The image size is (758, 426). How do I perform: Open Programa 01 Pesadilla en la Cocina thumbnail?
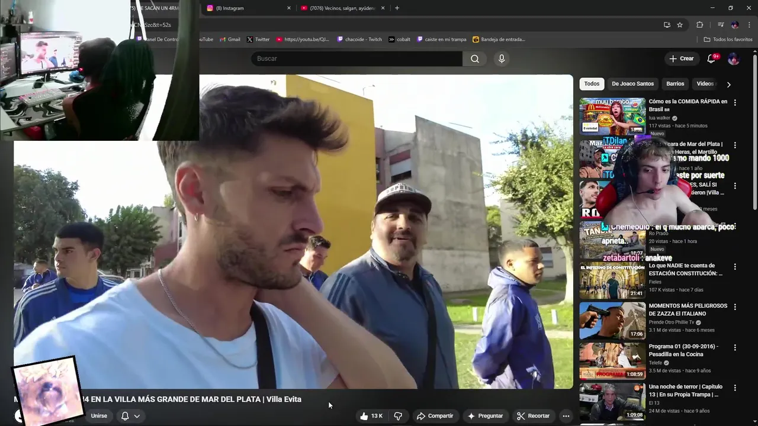click(x=612, y=361)
